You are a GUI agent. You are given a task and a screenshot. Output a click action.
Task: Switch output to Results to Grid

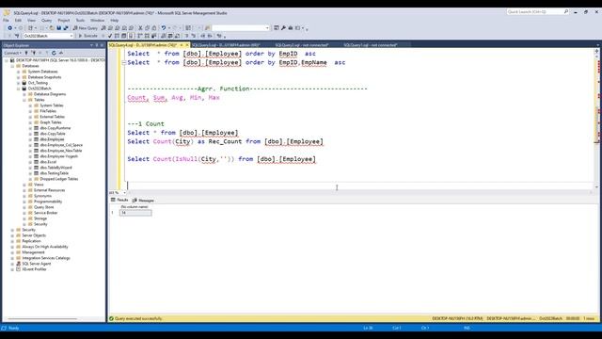[x=170, y=36]
